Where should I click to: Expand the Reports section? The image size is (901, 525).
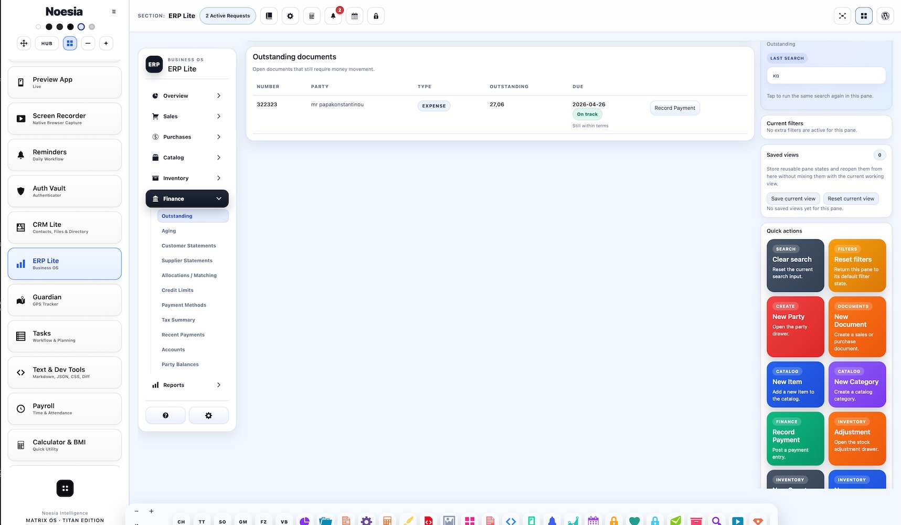(x=187, y=385)
